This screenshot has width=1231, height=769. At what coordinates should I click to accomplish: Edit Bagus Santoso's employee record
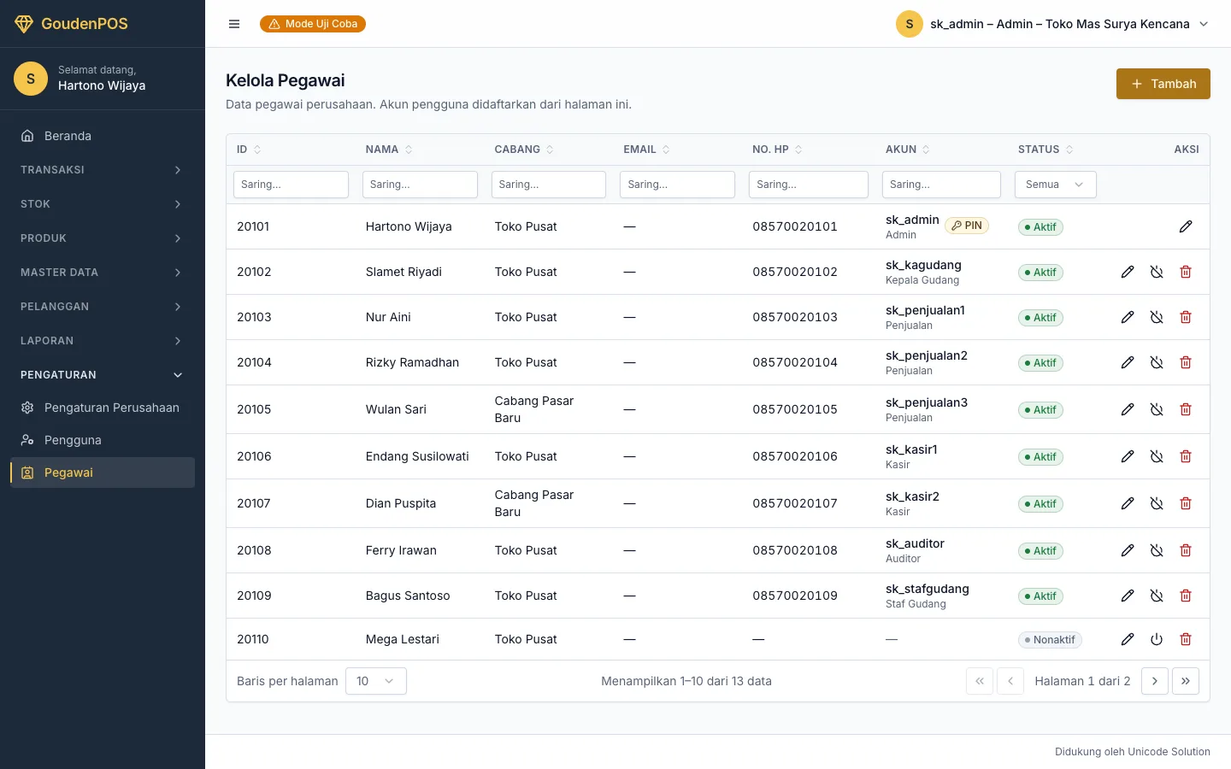click(x=1128, y=596)
